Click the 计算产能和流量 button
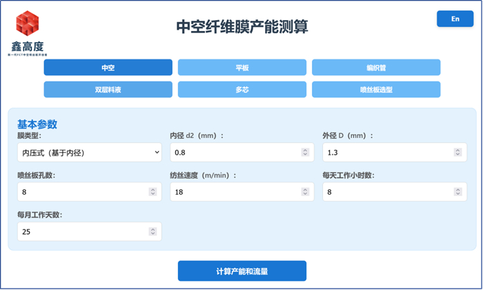This screenshot has height=290, width=483. coord(242,271)
